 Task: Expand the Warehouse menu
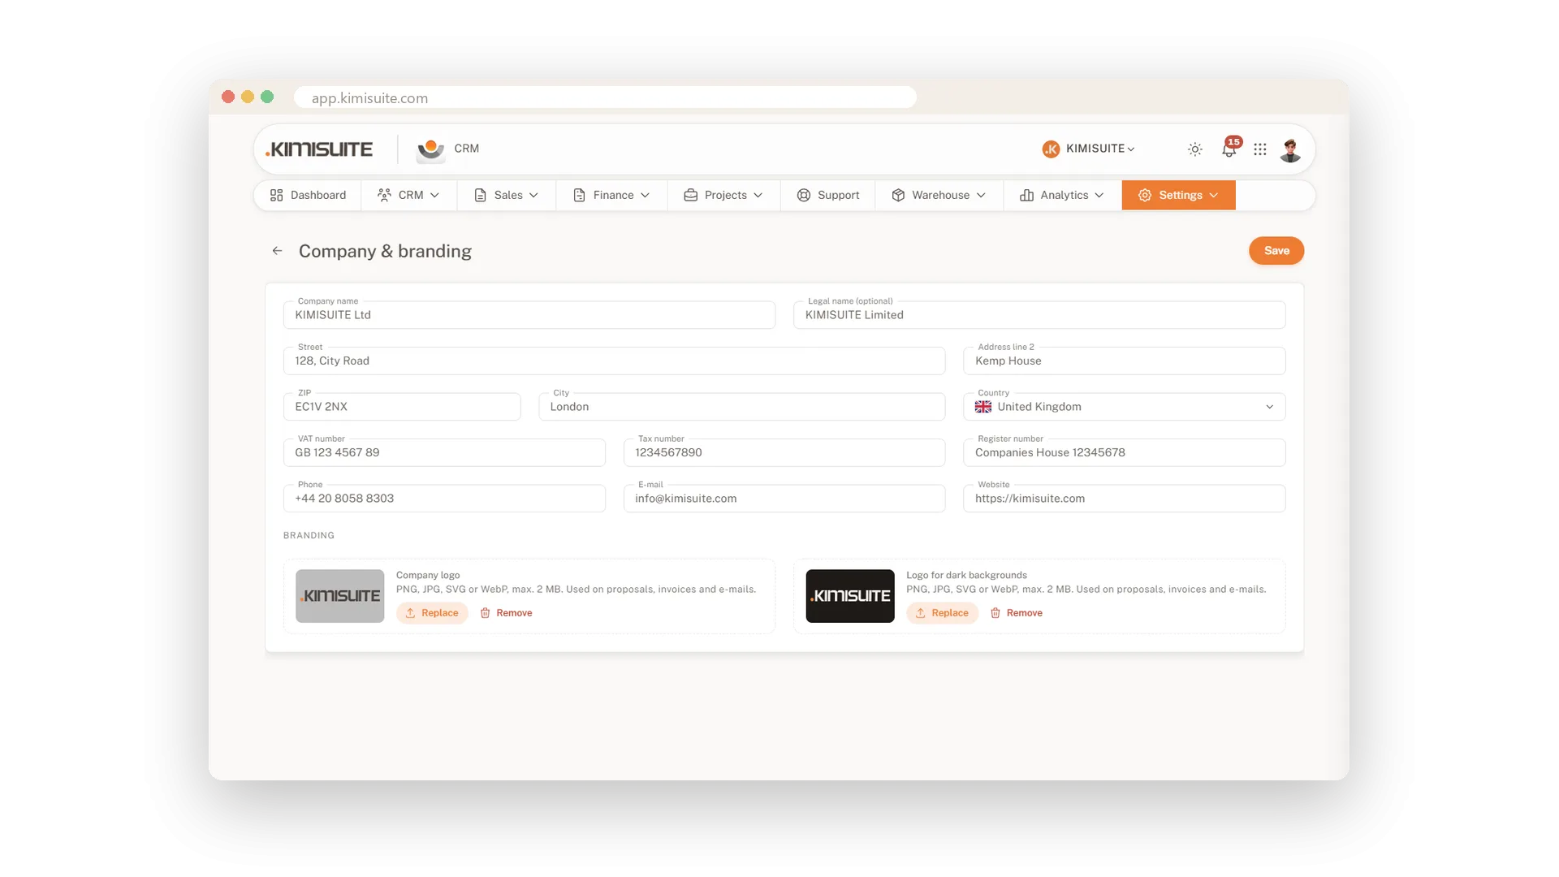(939, 195)
